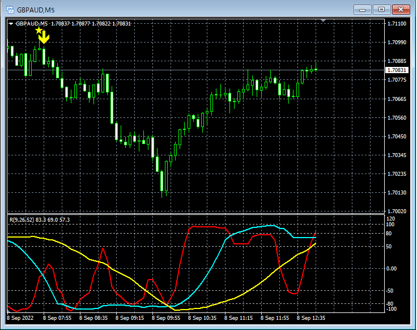
Task: Click the yellow down arrow signal
Action: pos(44,37)
